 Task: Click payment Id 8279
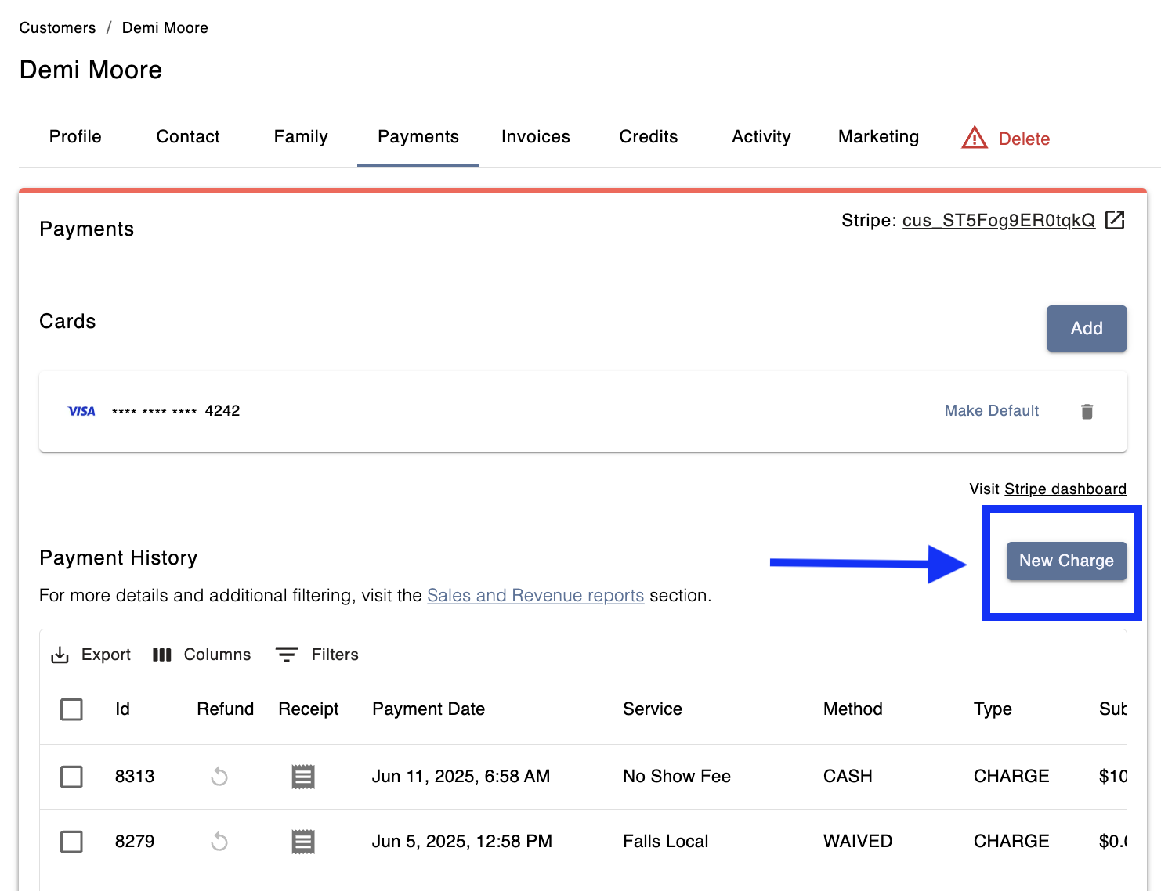(135, 842)
